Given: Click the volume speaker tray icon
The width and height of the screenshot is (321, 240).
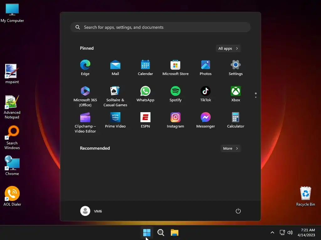Looking at the screenshot, I should point(290,232).
